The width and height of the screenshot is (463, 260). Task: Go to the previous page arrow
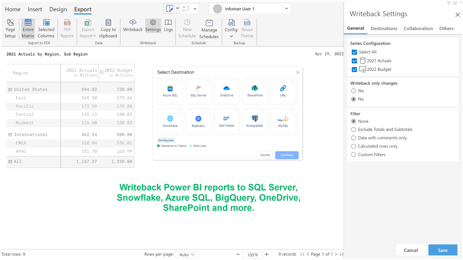[308, 255]
